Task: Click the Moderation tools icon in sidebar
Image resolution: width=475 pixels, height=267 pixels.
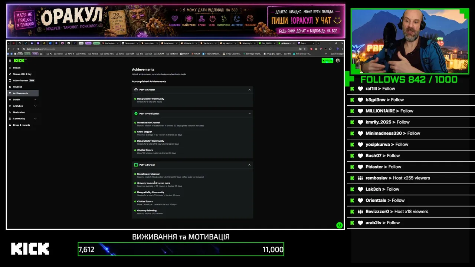Action: click(10, 112)
